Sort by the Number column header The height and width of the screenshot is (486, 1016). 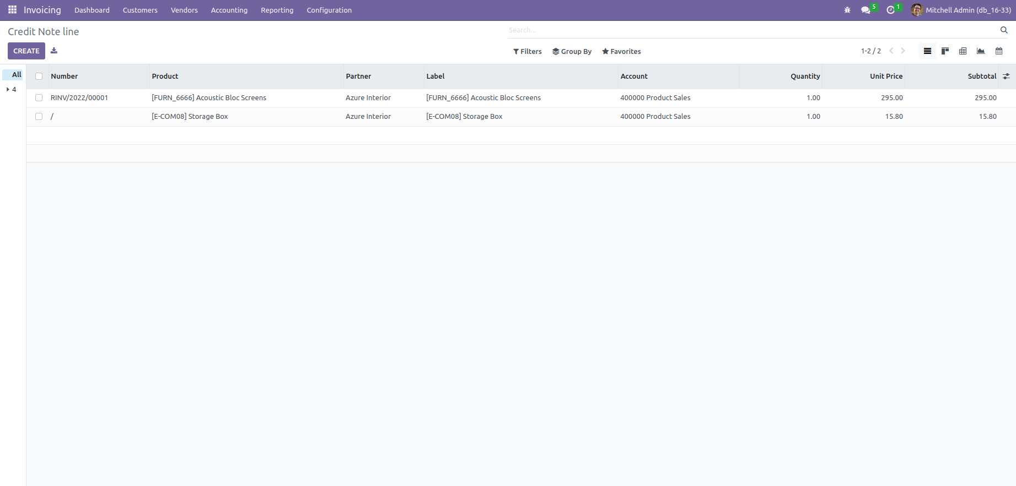coord(64,77)
